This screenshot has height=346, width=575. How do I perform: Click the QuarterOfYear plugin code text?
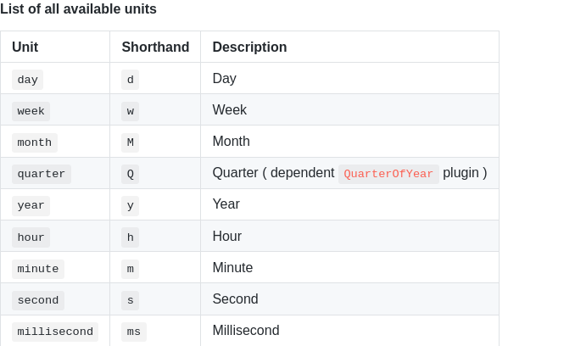pyautogui.click(x=388, y=174)
